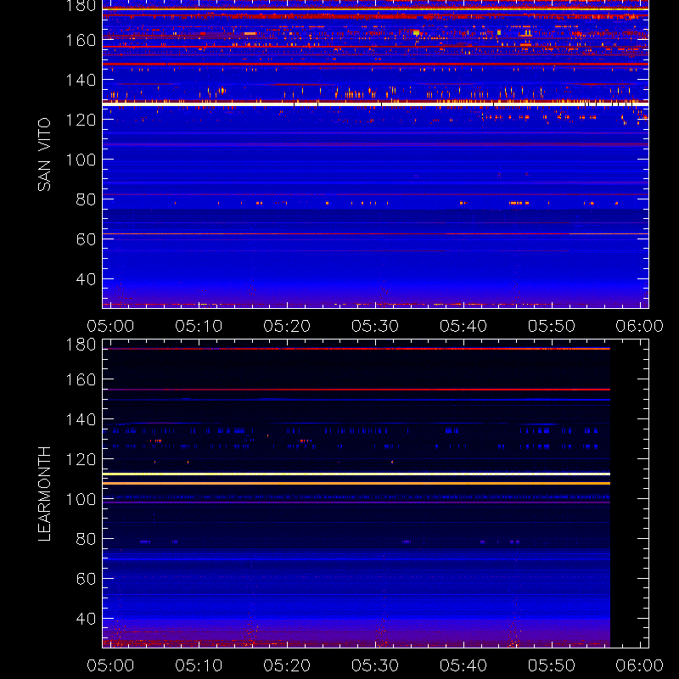The image size is (679, 679).
Task: Click the 05:00 time label below Learmonth plot
Action: (x=110, y=665)
